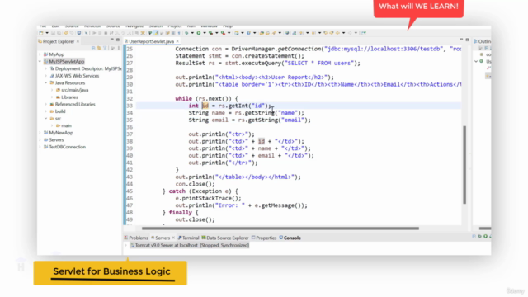Click the highlighted id variable on line 38

(x=262, y=141)
